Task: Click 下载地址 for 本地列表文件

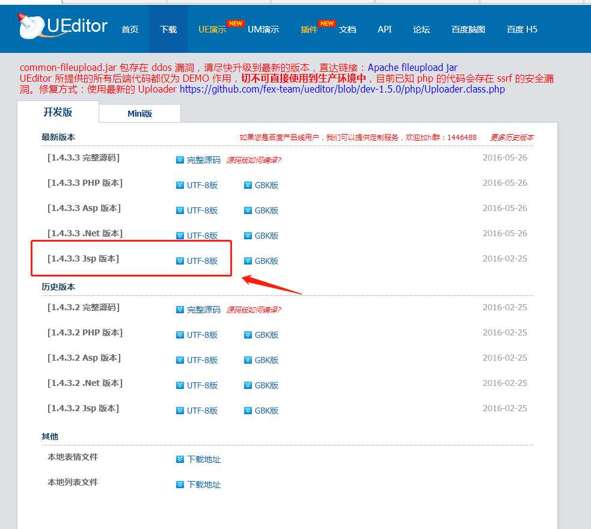Action: pyautogui.click(x=204, y=485)
